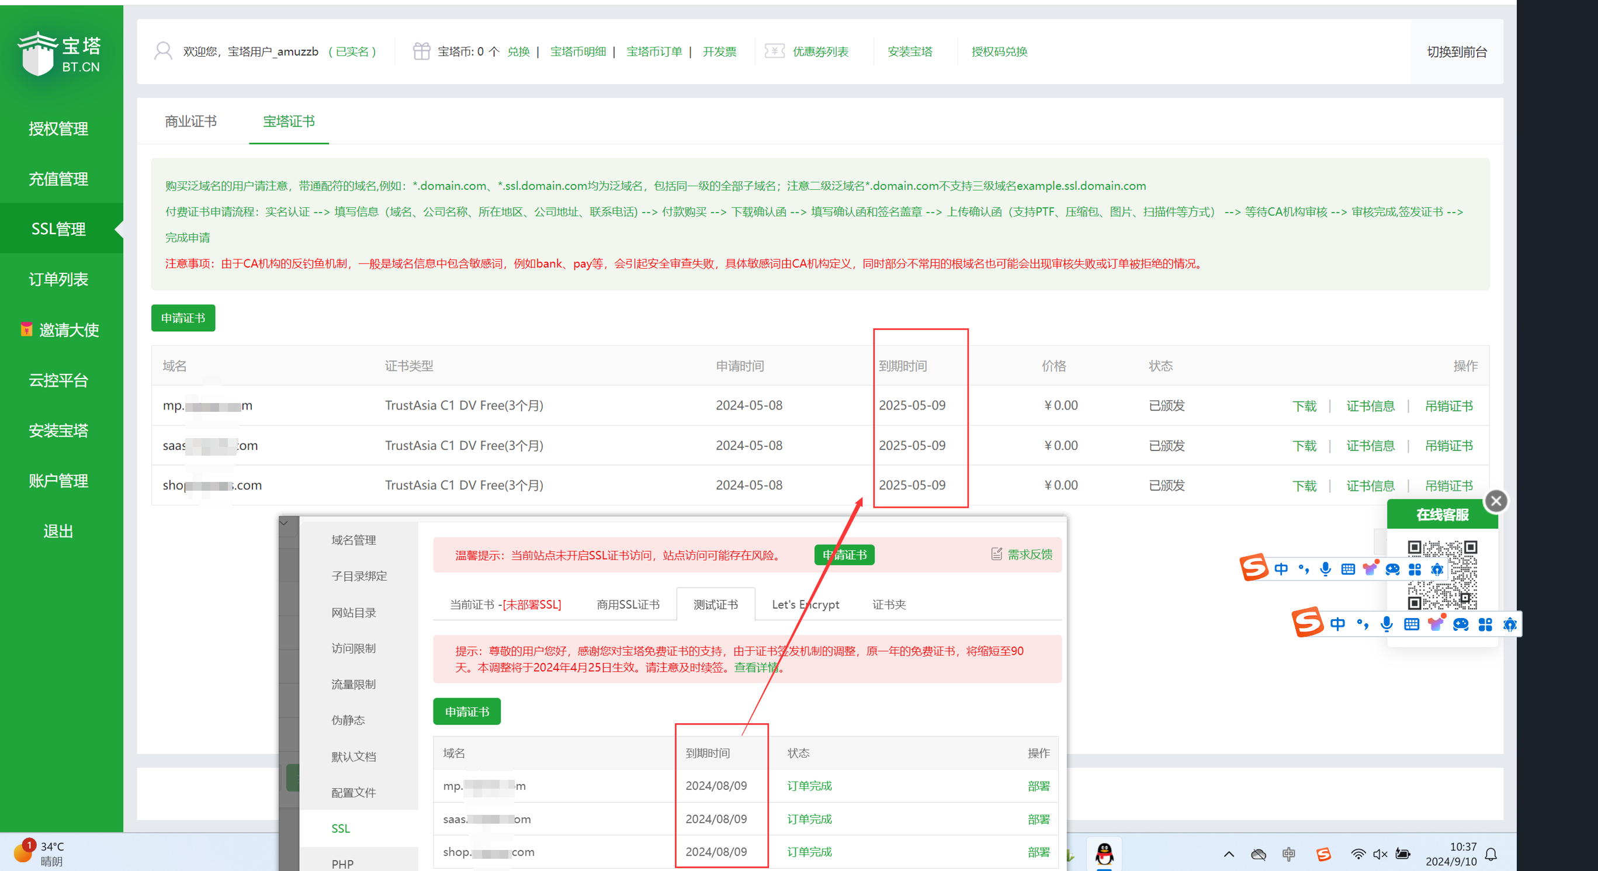Click the Sogou S icon in system tray
The width and height of the screenshot is (1598, 871).
(1323, 854)
